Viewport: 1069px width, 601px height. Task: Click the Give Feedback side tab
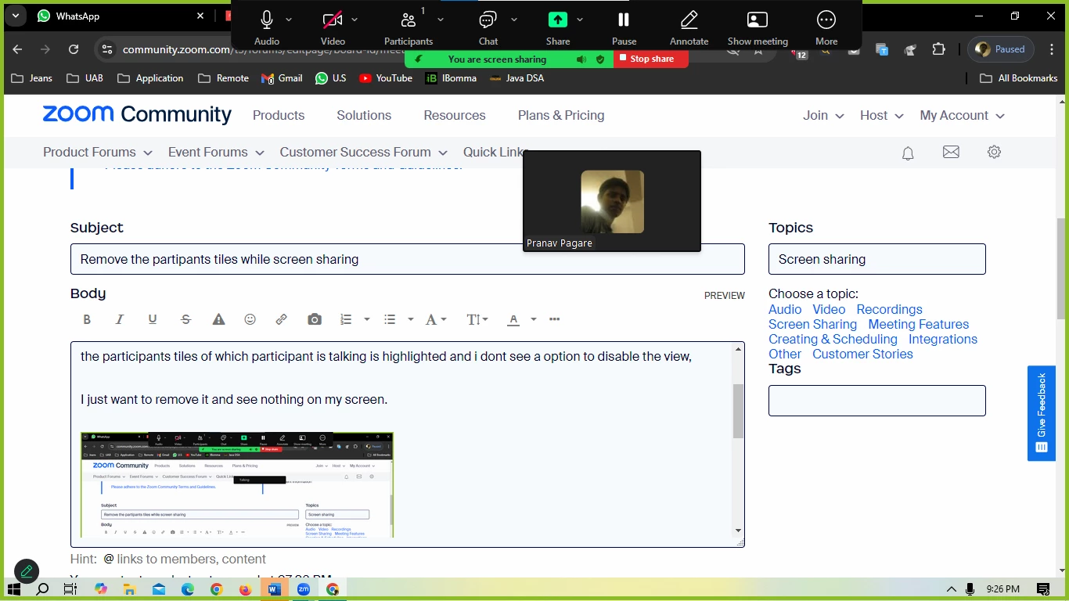[x=1042, y=413]
